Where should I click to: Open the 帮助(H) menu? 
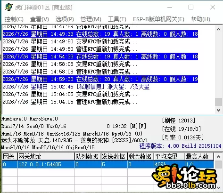pyautogui.click(x=200, y=19)
